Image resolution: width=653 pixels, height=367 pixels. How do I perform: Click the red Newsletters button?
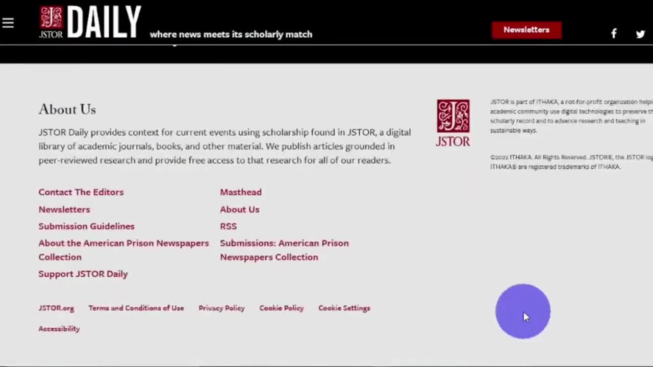[x=526, y=30]
